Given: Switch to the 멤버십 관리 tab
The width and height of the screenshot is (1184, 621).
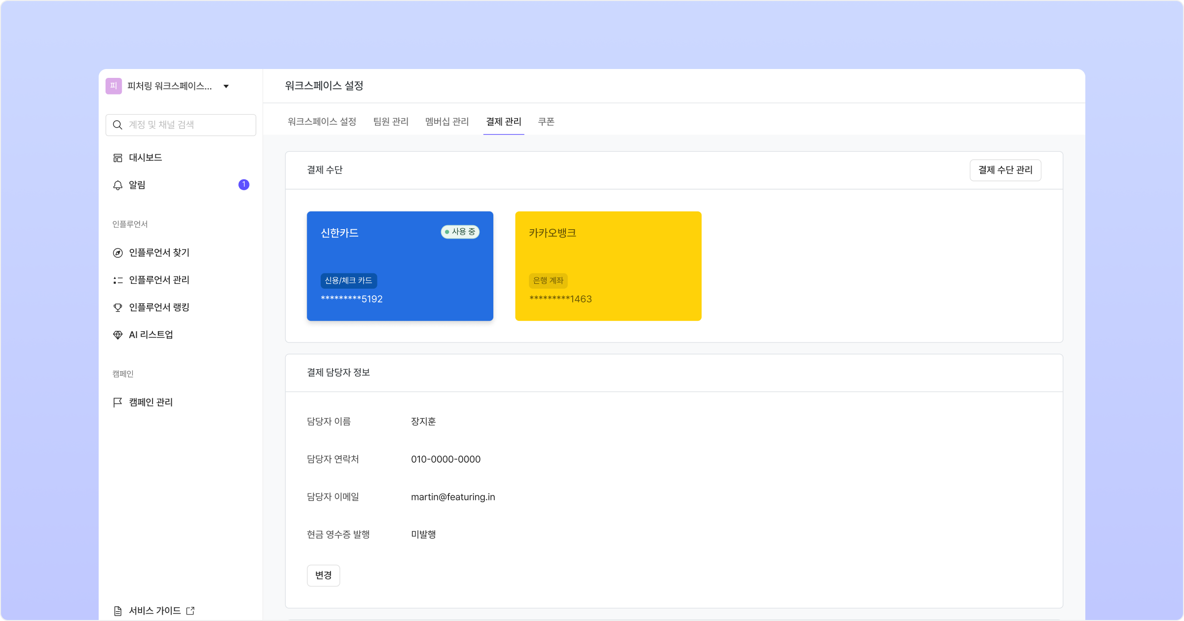Looking at the screenshot, I should [x=447, y=121].
